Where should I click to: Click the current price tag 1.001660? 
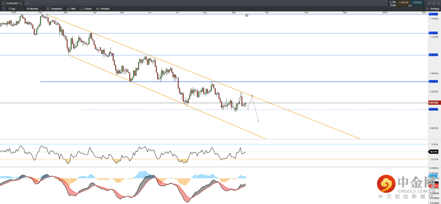(433, 103)
